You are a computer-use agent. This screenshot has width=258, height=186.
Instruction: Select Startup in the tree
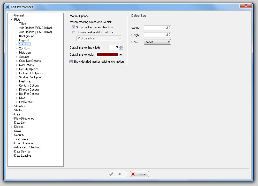[19, 110]
